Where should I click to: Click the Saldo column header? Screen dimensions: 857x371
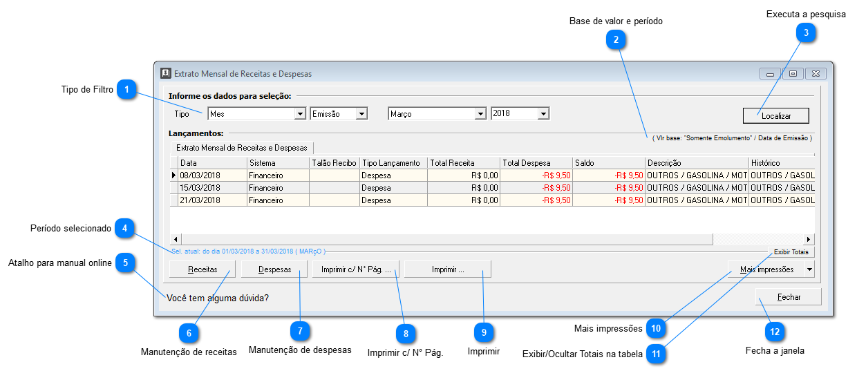pos(609,163)
